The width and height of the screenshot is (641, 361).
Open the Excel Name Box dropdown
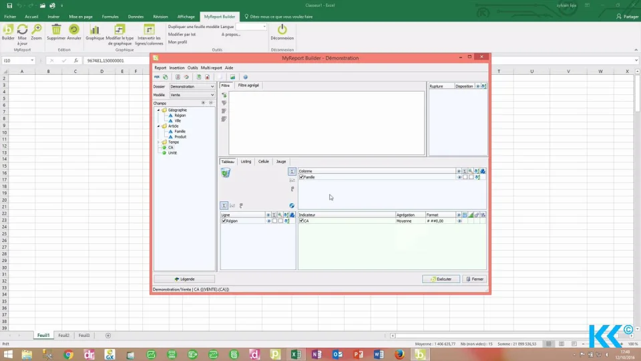32,61
